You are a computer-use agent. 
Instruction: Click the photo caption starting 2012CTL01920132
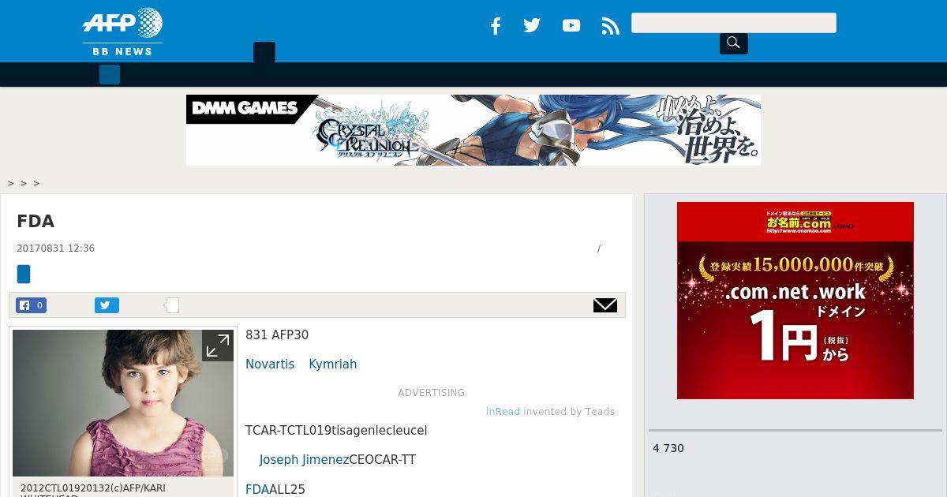click(x=93, y=488)
